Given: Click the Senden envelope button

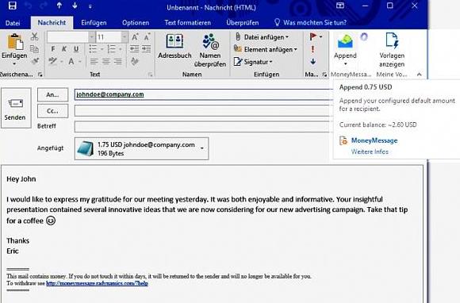Looking at the screenshot, I should [x=16, y=108].
